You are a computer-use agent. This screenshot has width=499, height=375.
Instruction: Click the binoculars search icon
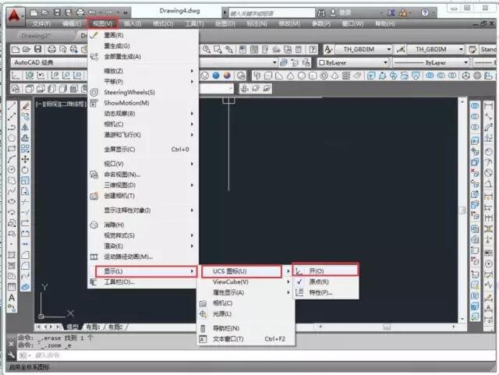click(x=321, y=12)
